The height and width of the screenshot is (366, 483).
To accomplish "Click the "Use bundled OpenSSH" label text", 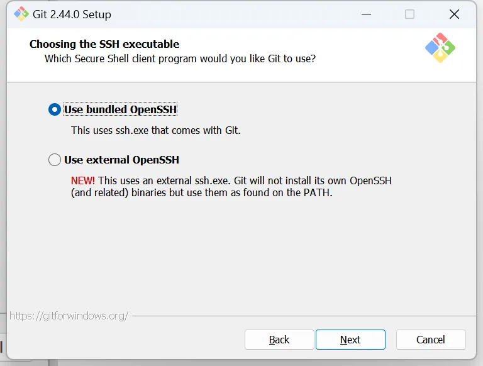I will coord(120,109).
